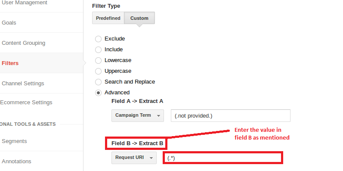Open the Request URI field dropdown
Screen dimensions: 343x171
134,158
